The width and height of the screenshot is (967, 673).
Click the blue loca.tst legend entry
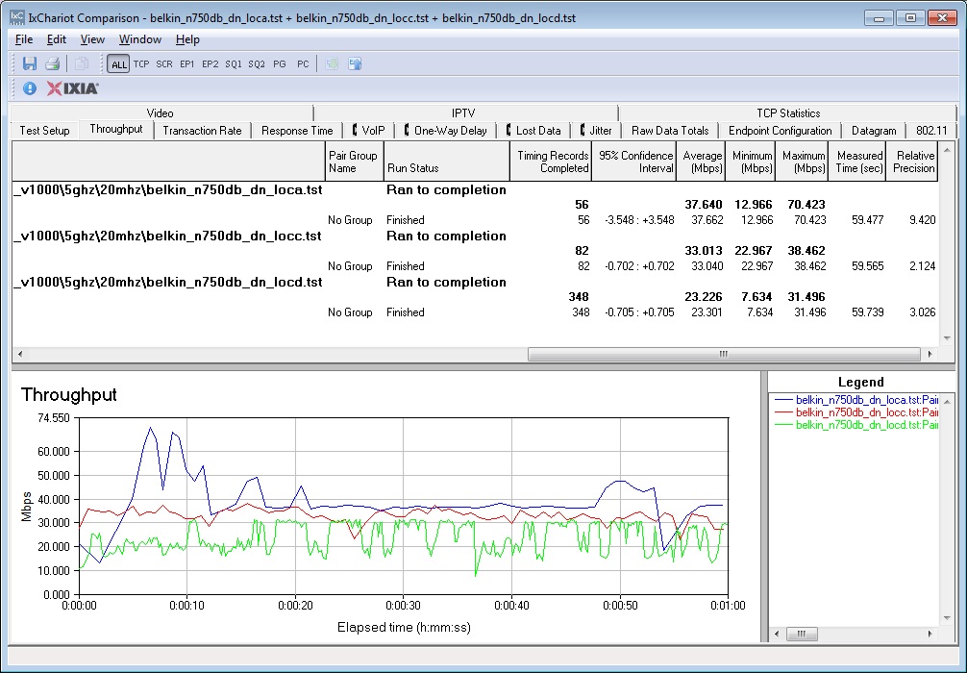coord(856,400)
